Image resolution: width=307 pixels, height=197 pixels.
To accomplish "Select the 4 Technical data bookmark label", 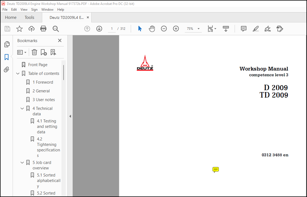I will pyautogui.click(x=42, y=111).
